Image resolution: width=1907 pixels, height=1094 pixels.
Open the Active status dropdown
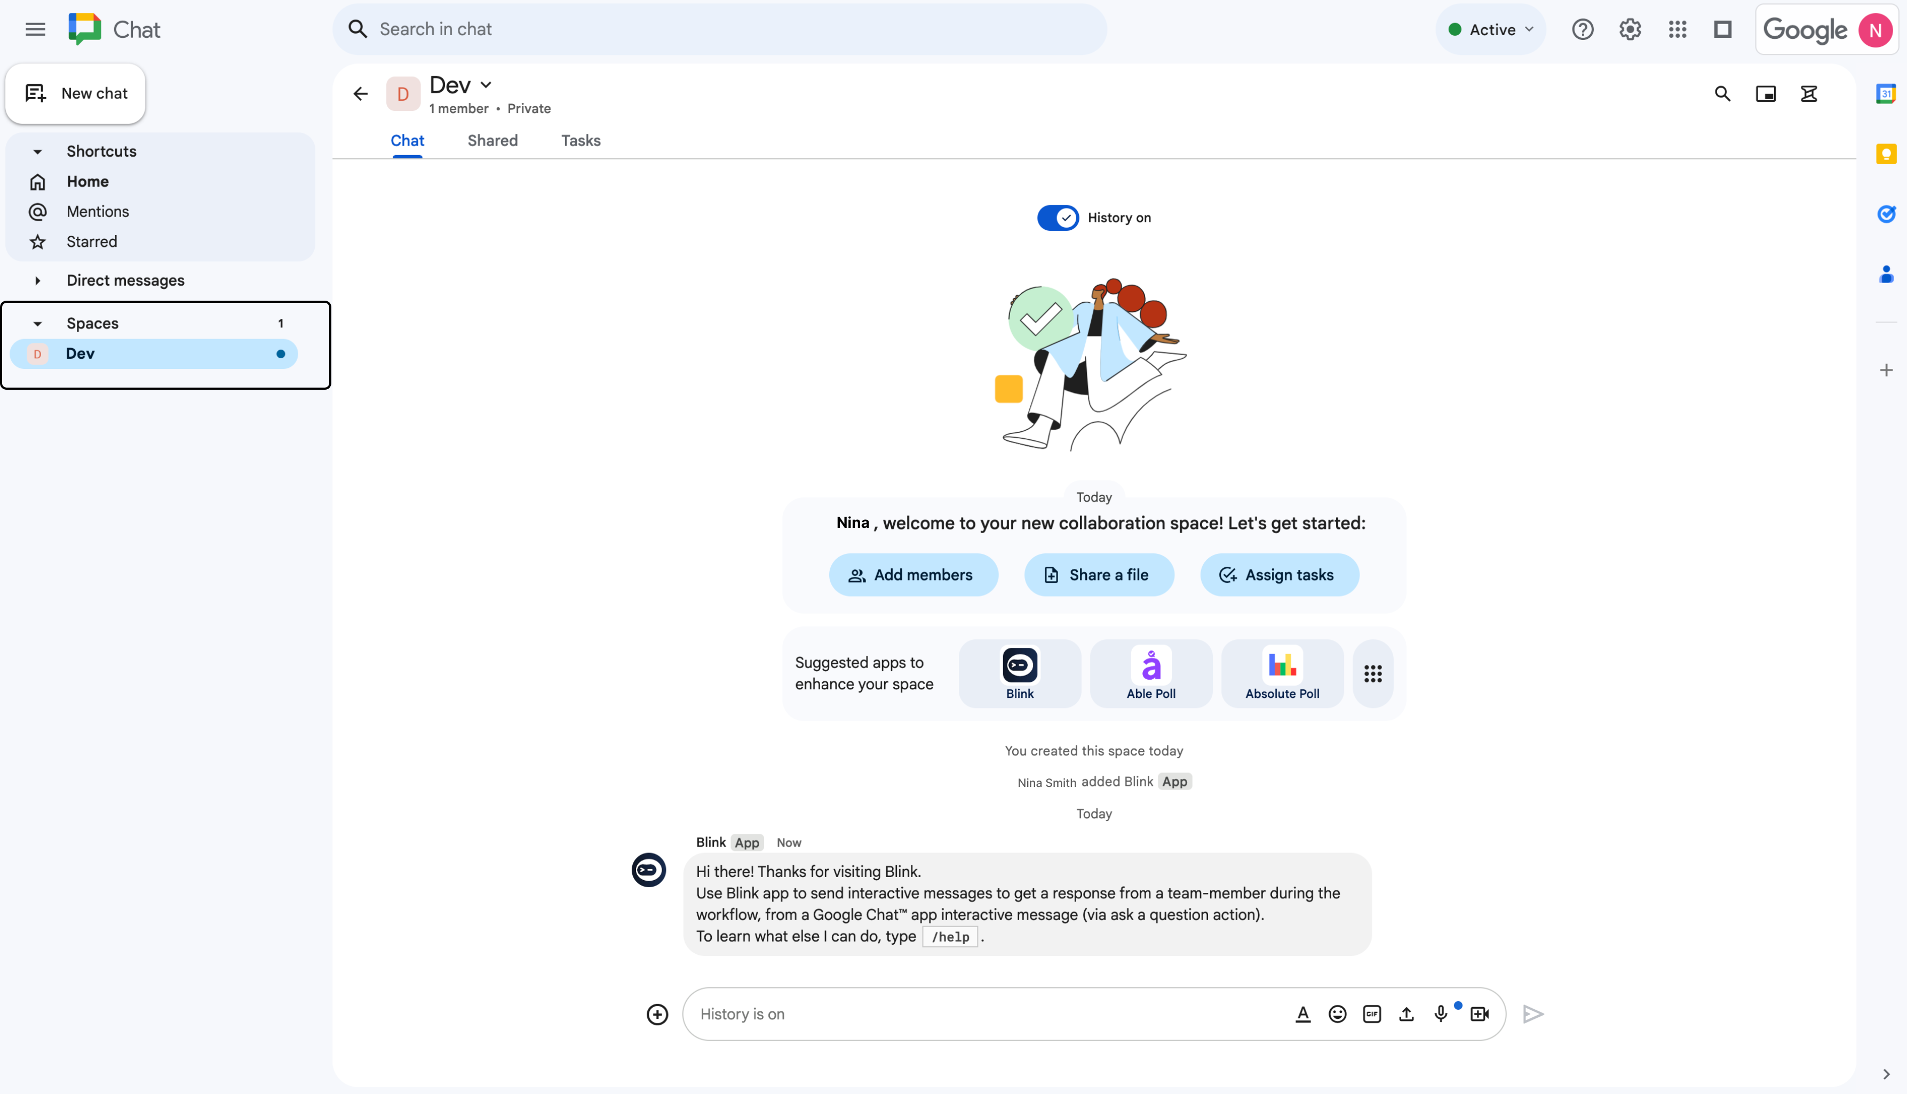(1490, 29)
